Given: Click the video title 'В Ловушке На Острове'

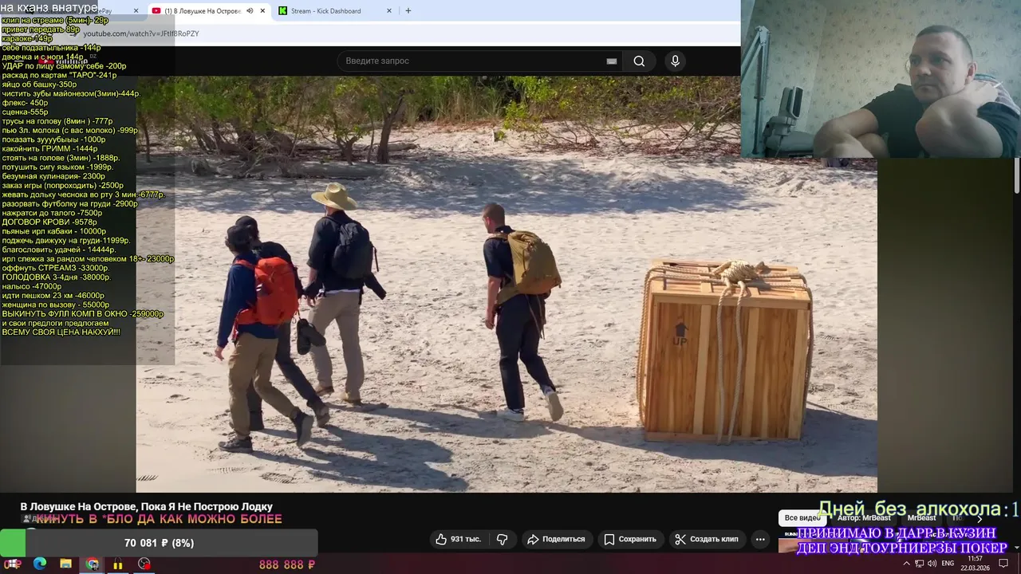Looking at the screenshot, I should coord(147,507).
